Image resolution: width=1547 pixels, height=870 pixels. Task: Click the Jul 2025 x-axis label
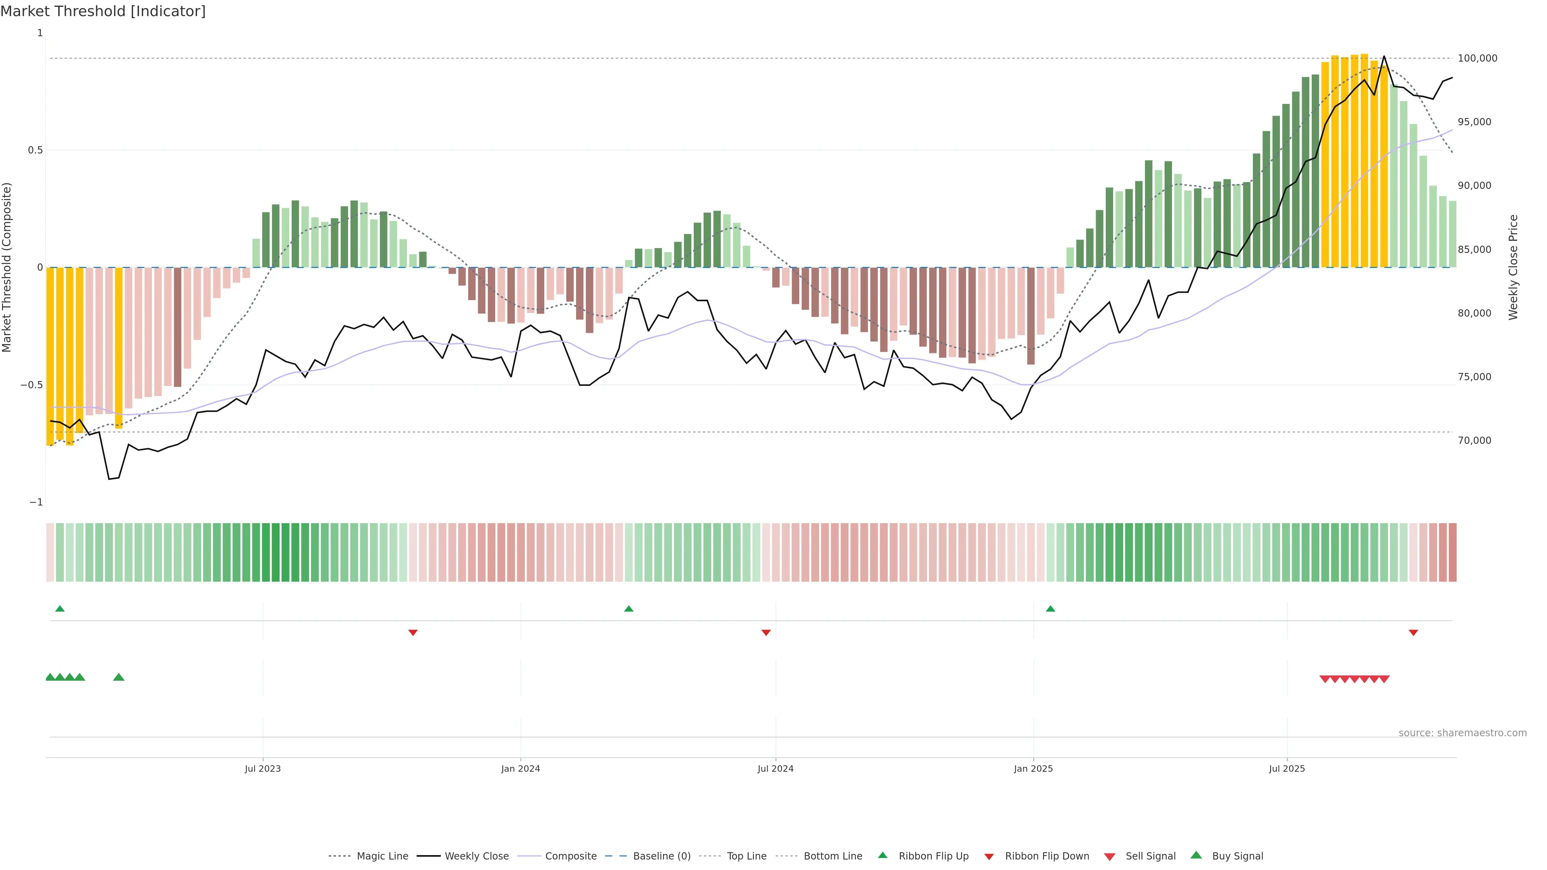point(1287,768)
